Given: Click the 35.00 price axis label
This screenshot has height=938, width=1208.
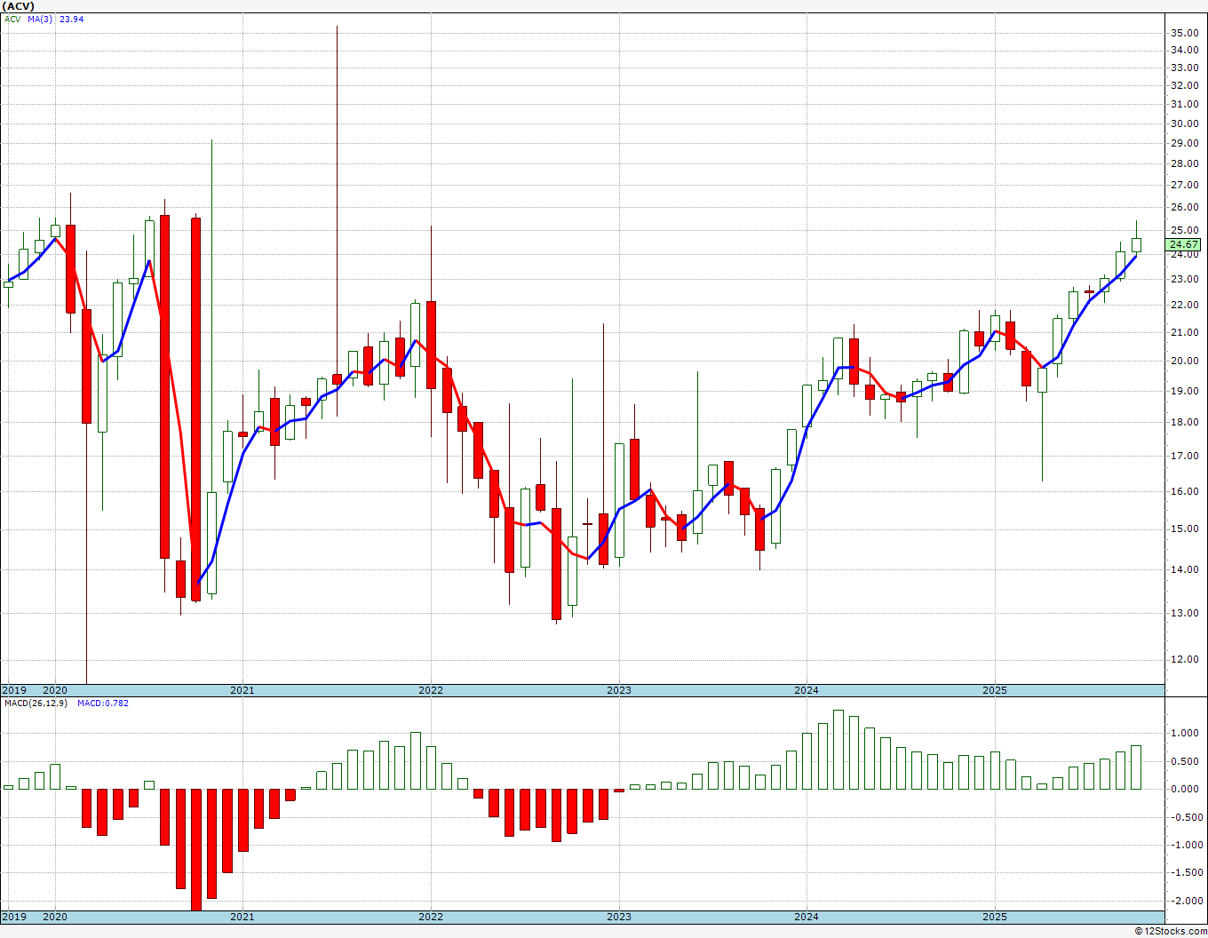Looking at the screenshot, I should (x=1185, y=33).
